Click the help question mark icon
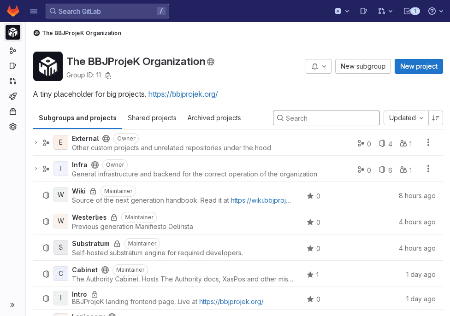Image resolution: width=450 pixels, height=316 pixels. (x=432, y=11)
